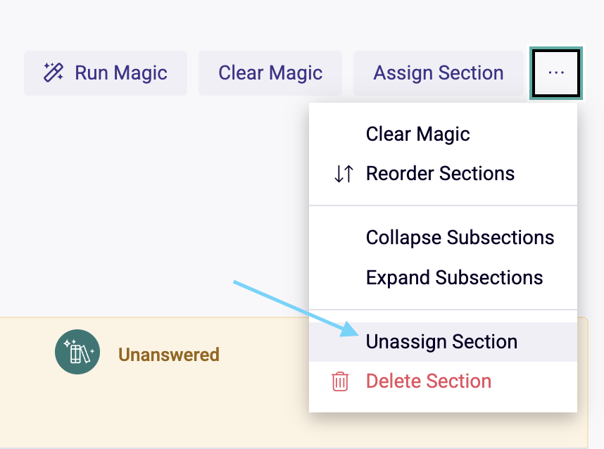Viewport: 604px width, 449px height.
Task: Select Expand Subsections in the menu
Action: point(443,277)
